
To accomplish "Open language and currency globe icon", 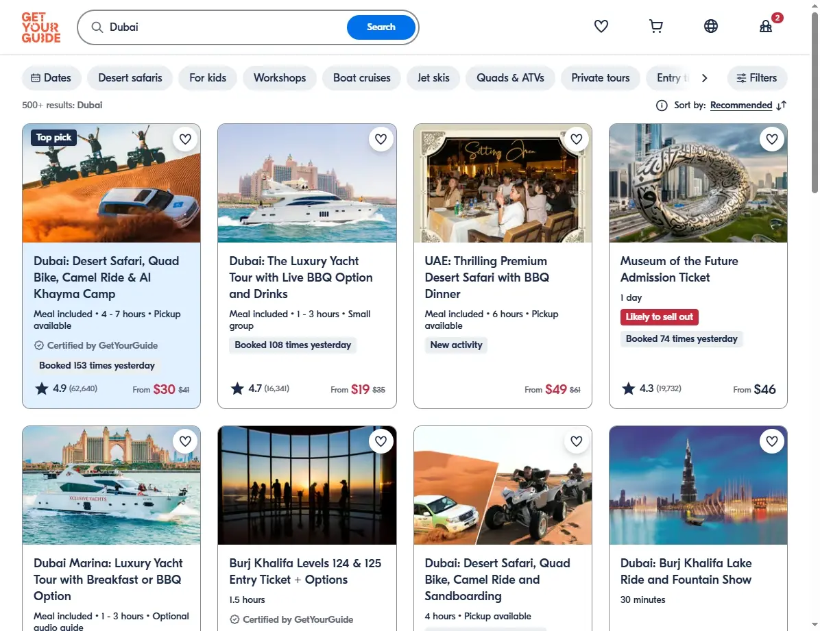I will [711, 26].
